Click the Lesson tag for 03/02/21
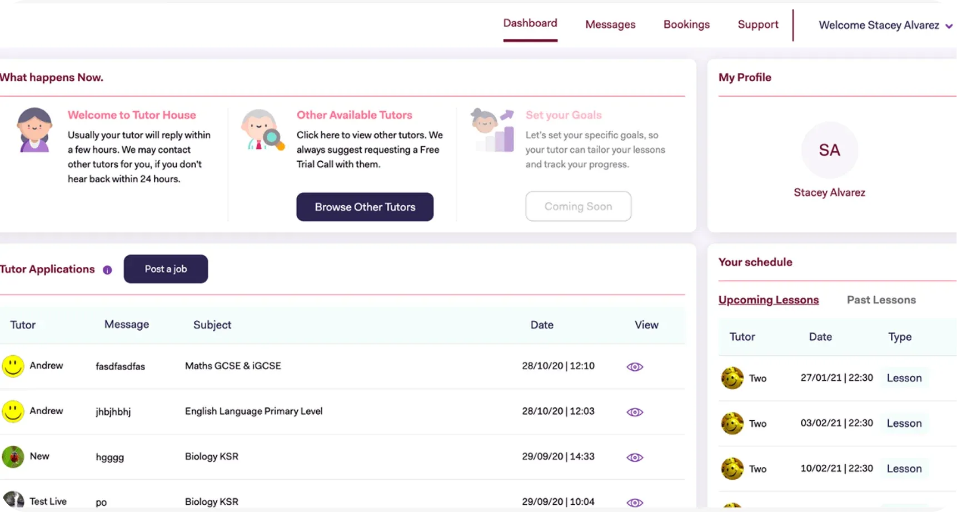The image size is (957, 512). coord(904,424)
